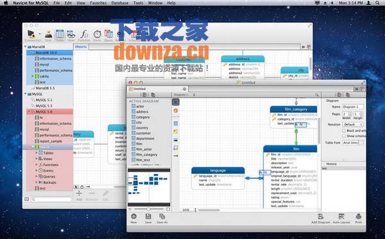
Task: Click the main window sidebar search field
Action: pyautogui.click(x=51, y=199)
